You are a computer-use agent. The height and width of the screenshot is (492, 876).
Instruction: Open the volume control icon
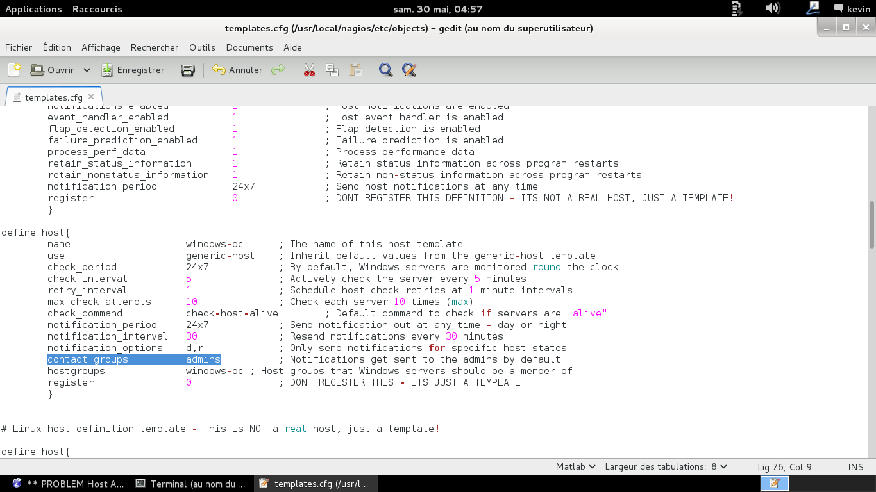773,8
